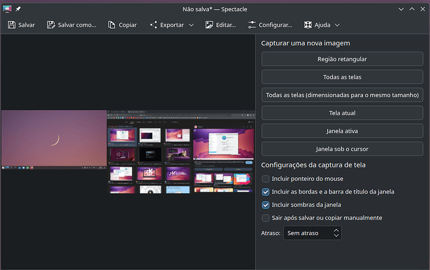Click the Salvar como icon
This screenshot has height=270, width=430.
[x=51, y=25]
